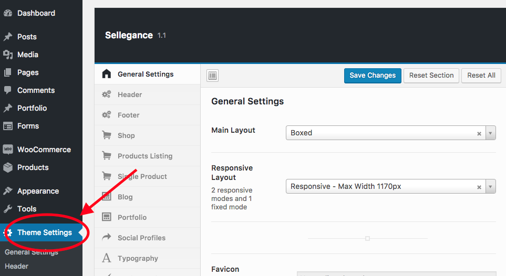Image resolution: width=506 pixels, height=276 pixels.
Task: Open General Settings submenu link
Action: (x=32, y=252)
